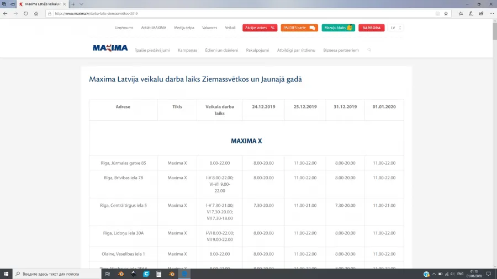
Task: Open the browser home page
Action: coord(36,14)
